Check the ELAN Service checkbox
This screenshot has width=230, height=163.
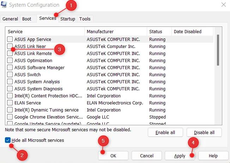coord(10,103)
